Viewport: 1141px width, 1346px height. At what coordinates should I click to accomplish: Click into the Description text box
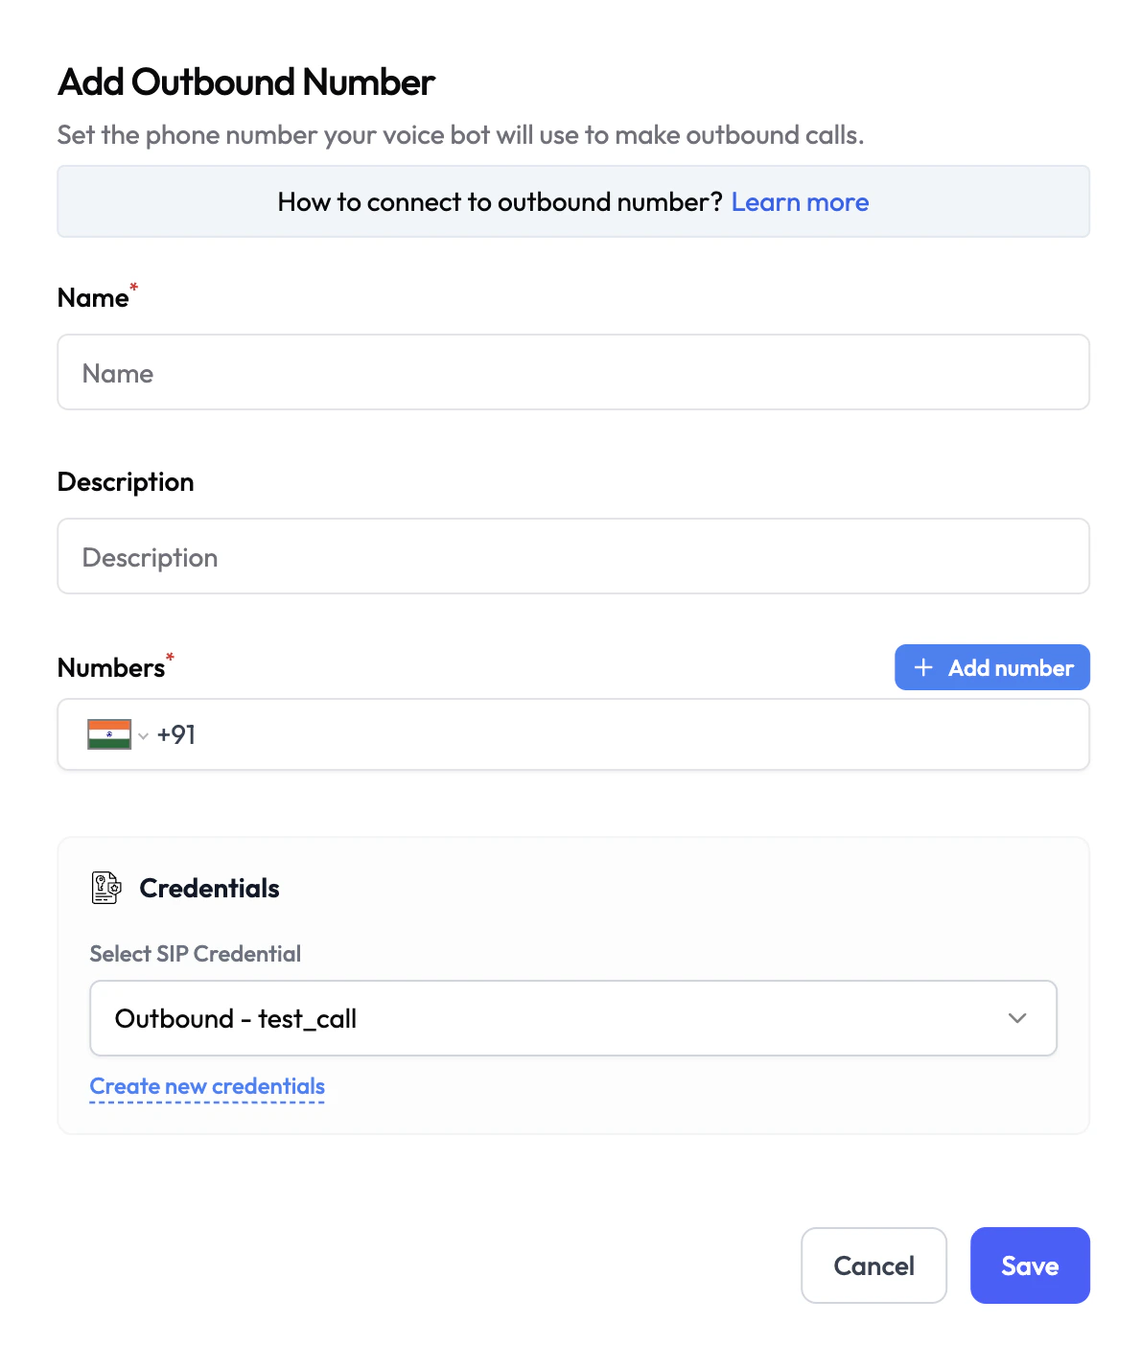coord(572,557)
